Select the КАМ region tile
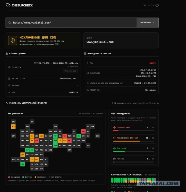186x192 pixels. click(x=93, y=126)
